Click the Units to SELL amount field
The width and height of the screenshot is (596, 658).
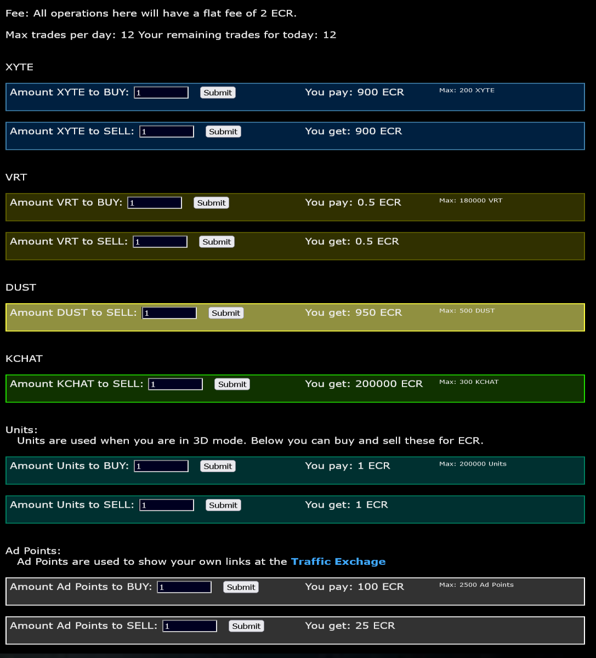pyautogui.click(x=167, y=505)
